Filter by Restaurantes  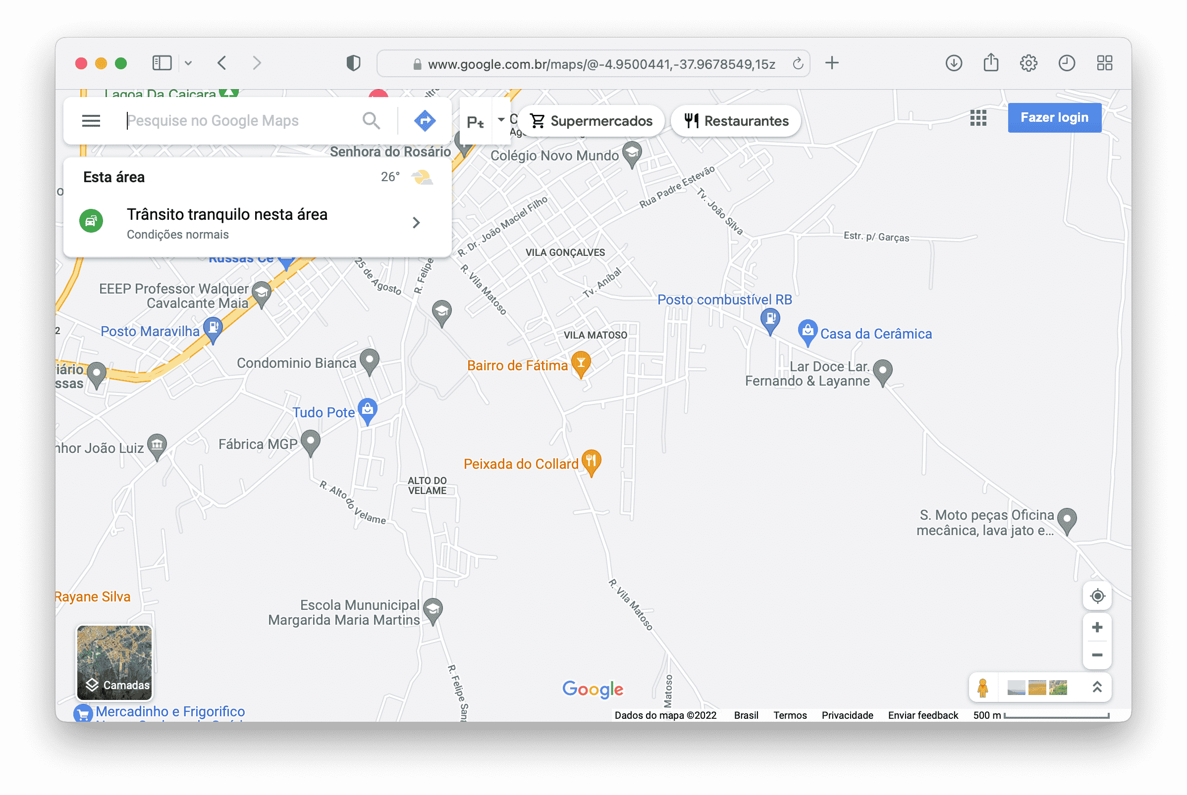point(736,121)
